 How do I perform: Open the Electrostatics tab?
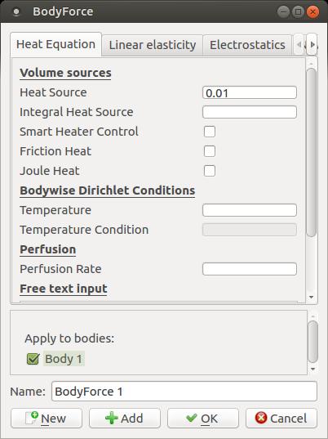[247, 45]
